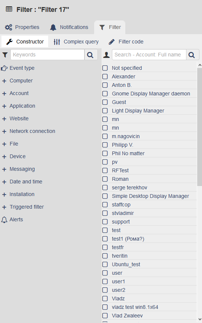Click the funnel icon beside Keywords field
The image size is (202, 323).
(5, 55)
